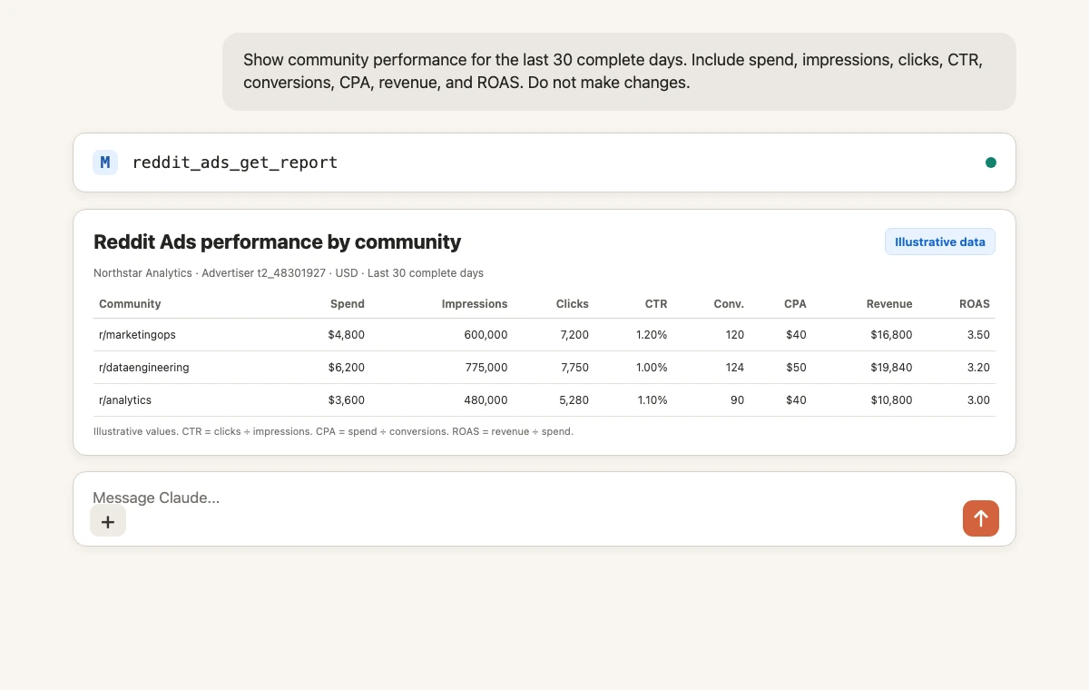Click CPA value $50
The image size is (1089, 690).
pyautogui.click(x=796, y=368)
